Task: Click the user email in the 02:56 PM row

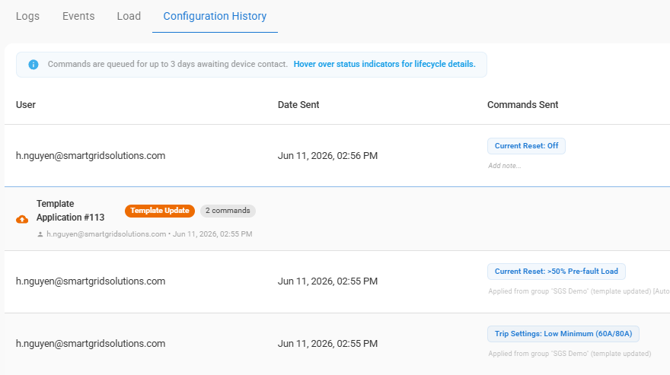Action: [91, 156]
